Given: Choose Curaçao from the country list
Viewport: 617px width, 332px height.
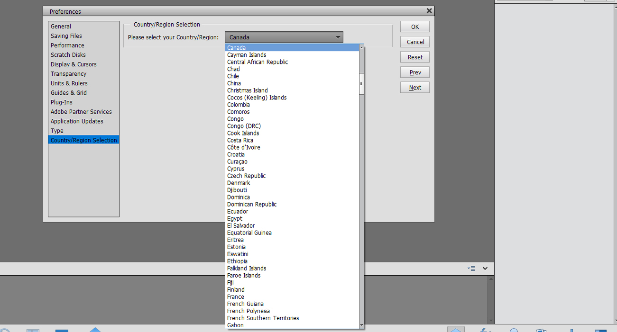Looking at the screenshot, I should pos(292,161).
